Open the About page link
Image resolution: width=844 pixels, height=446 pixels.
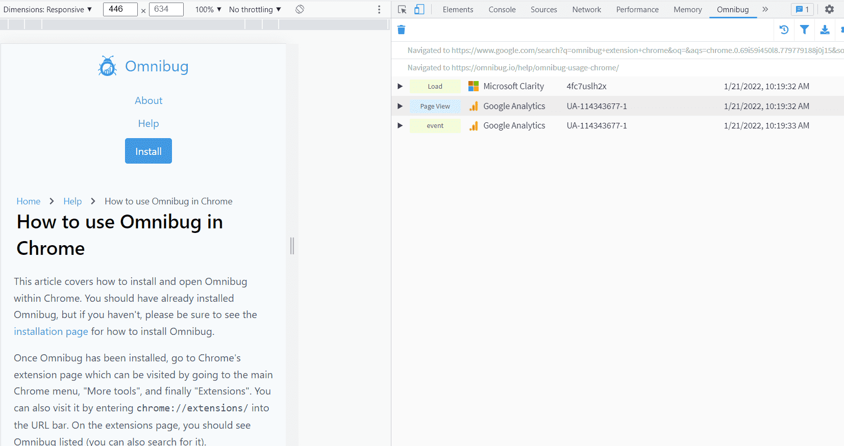(x=148, y=100)
